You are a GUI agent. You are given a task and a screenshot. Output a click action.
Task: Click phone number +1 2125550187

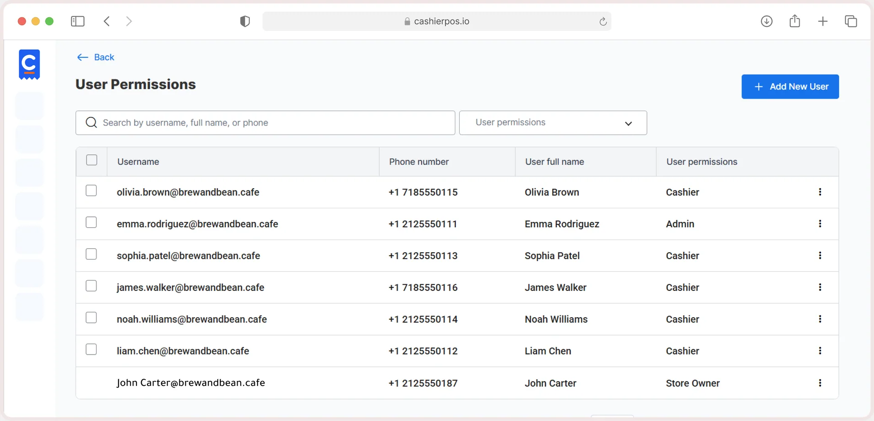[423, 383]
